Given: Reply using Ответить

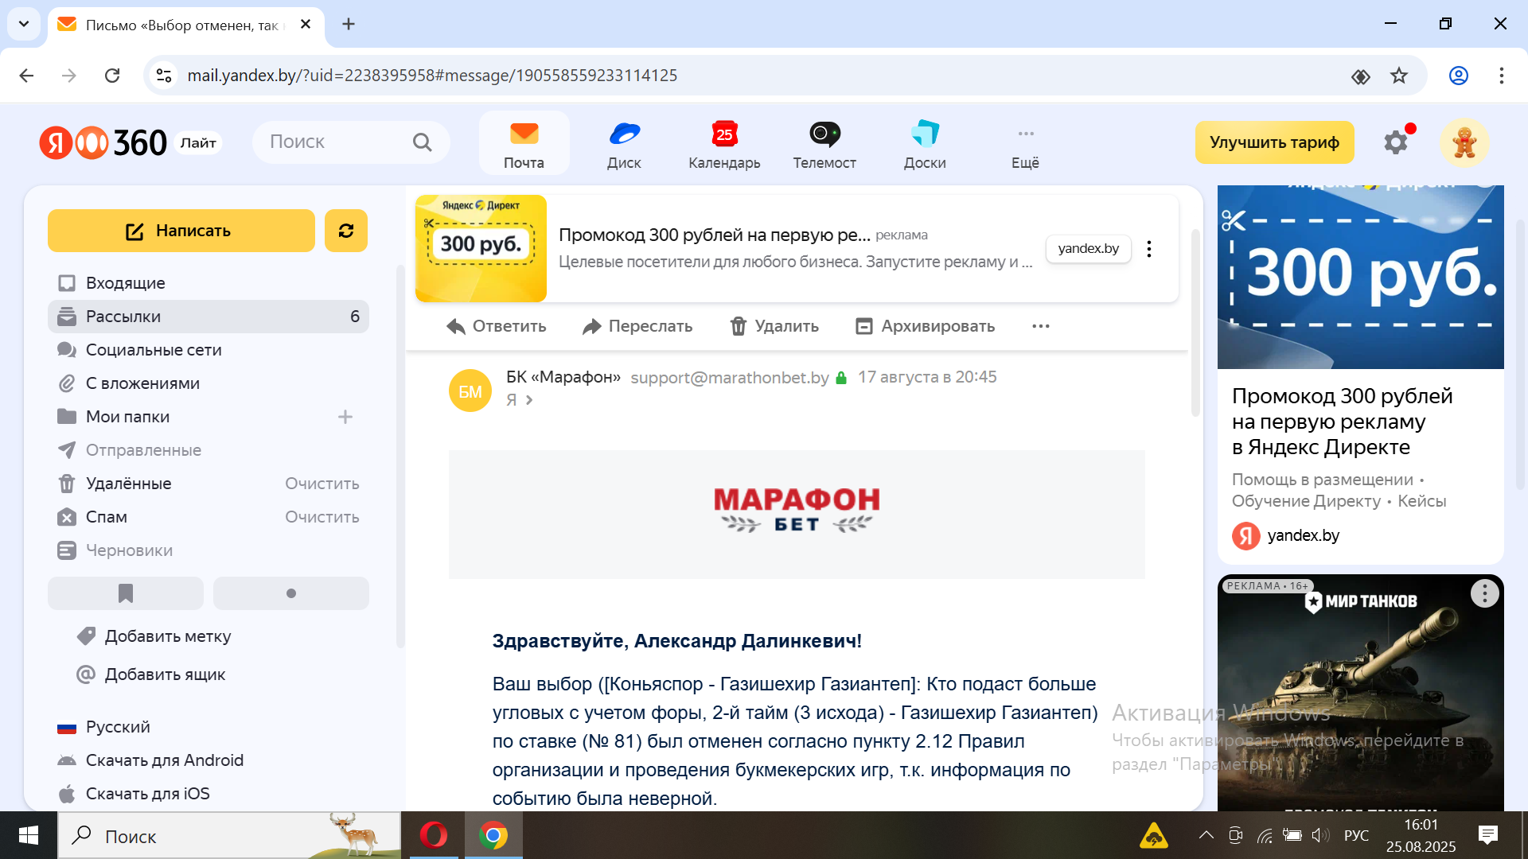Looking at the screenshot, I should coord(497,326).
